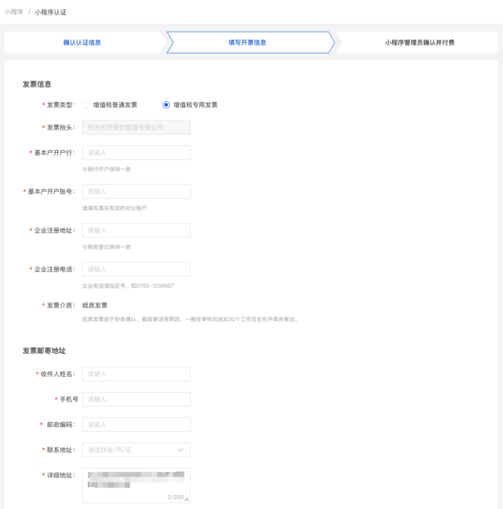The image size is (503, 509).
Task: Focus the 企业注册电话 input field
Action: [x=136, y=269]
